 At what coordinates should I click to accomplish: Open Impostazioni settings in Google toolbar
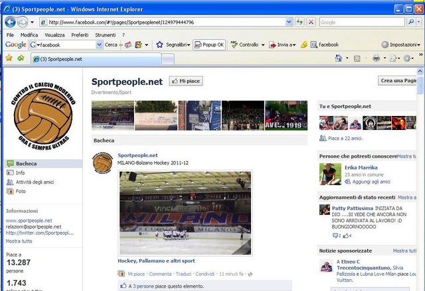click(400, 44)
